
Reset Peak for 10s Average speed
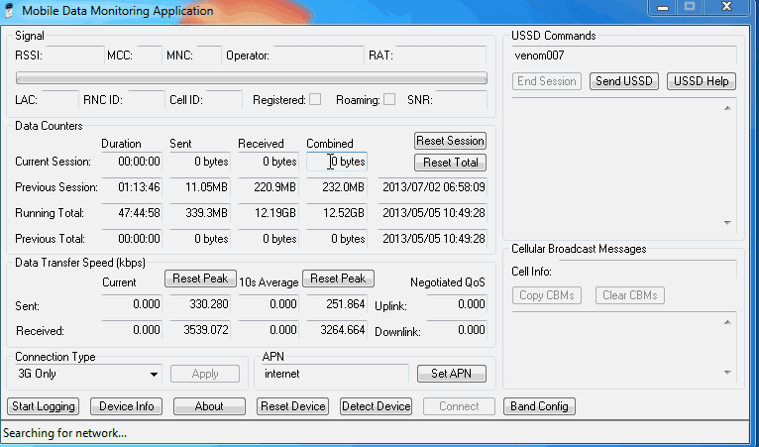(x=338, y=279)
